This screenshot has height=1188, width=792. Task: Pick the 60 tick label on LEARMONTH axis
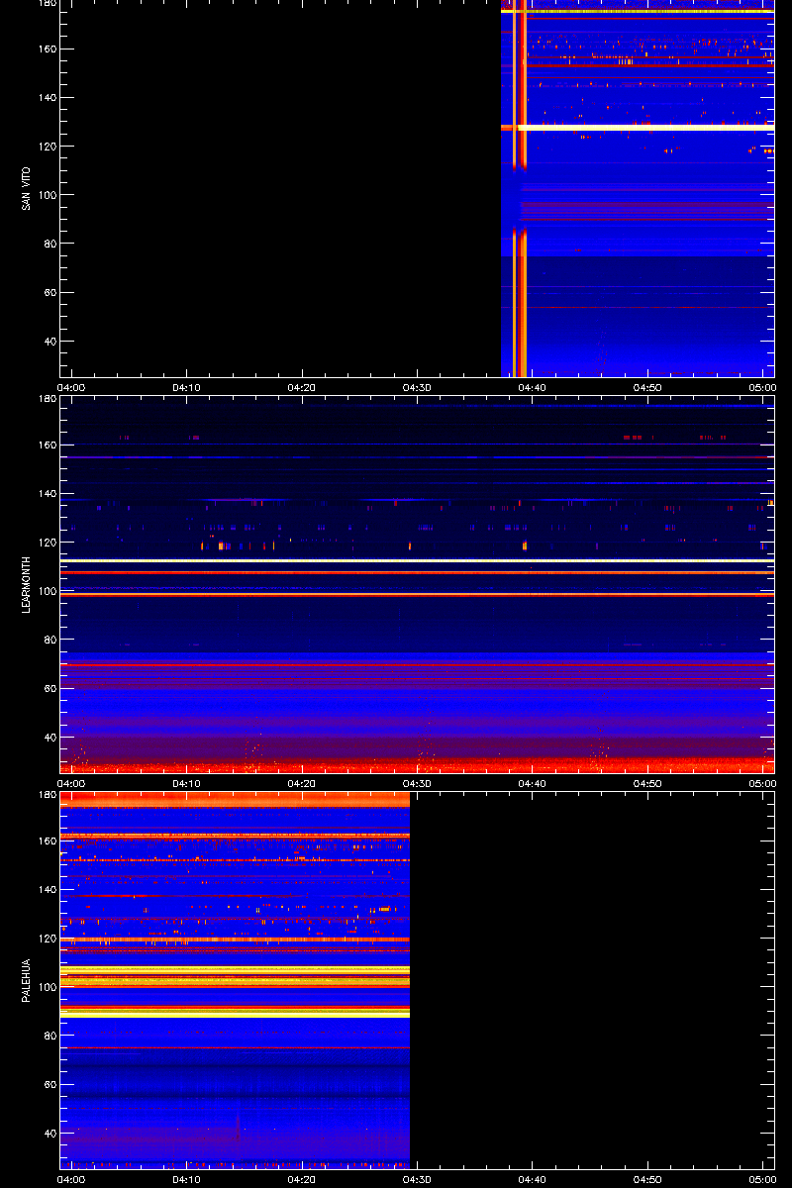click(x=49, y=689)
